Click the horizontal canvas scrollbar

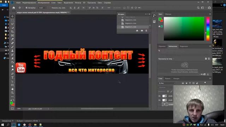[x=97, y=109]
